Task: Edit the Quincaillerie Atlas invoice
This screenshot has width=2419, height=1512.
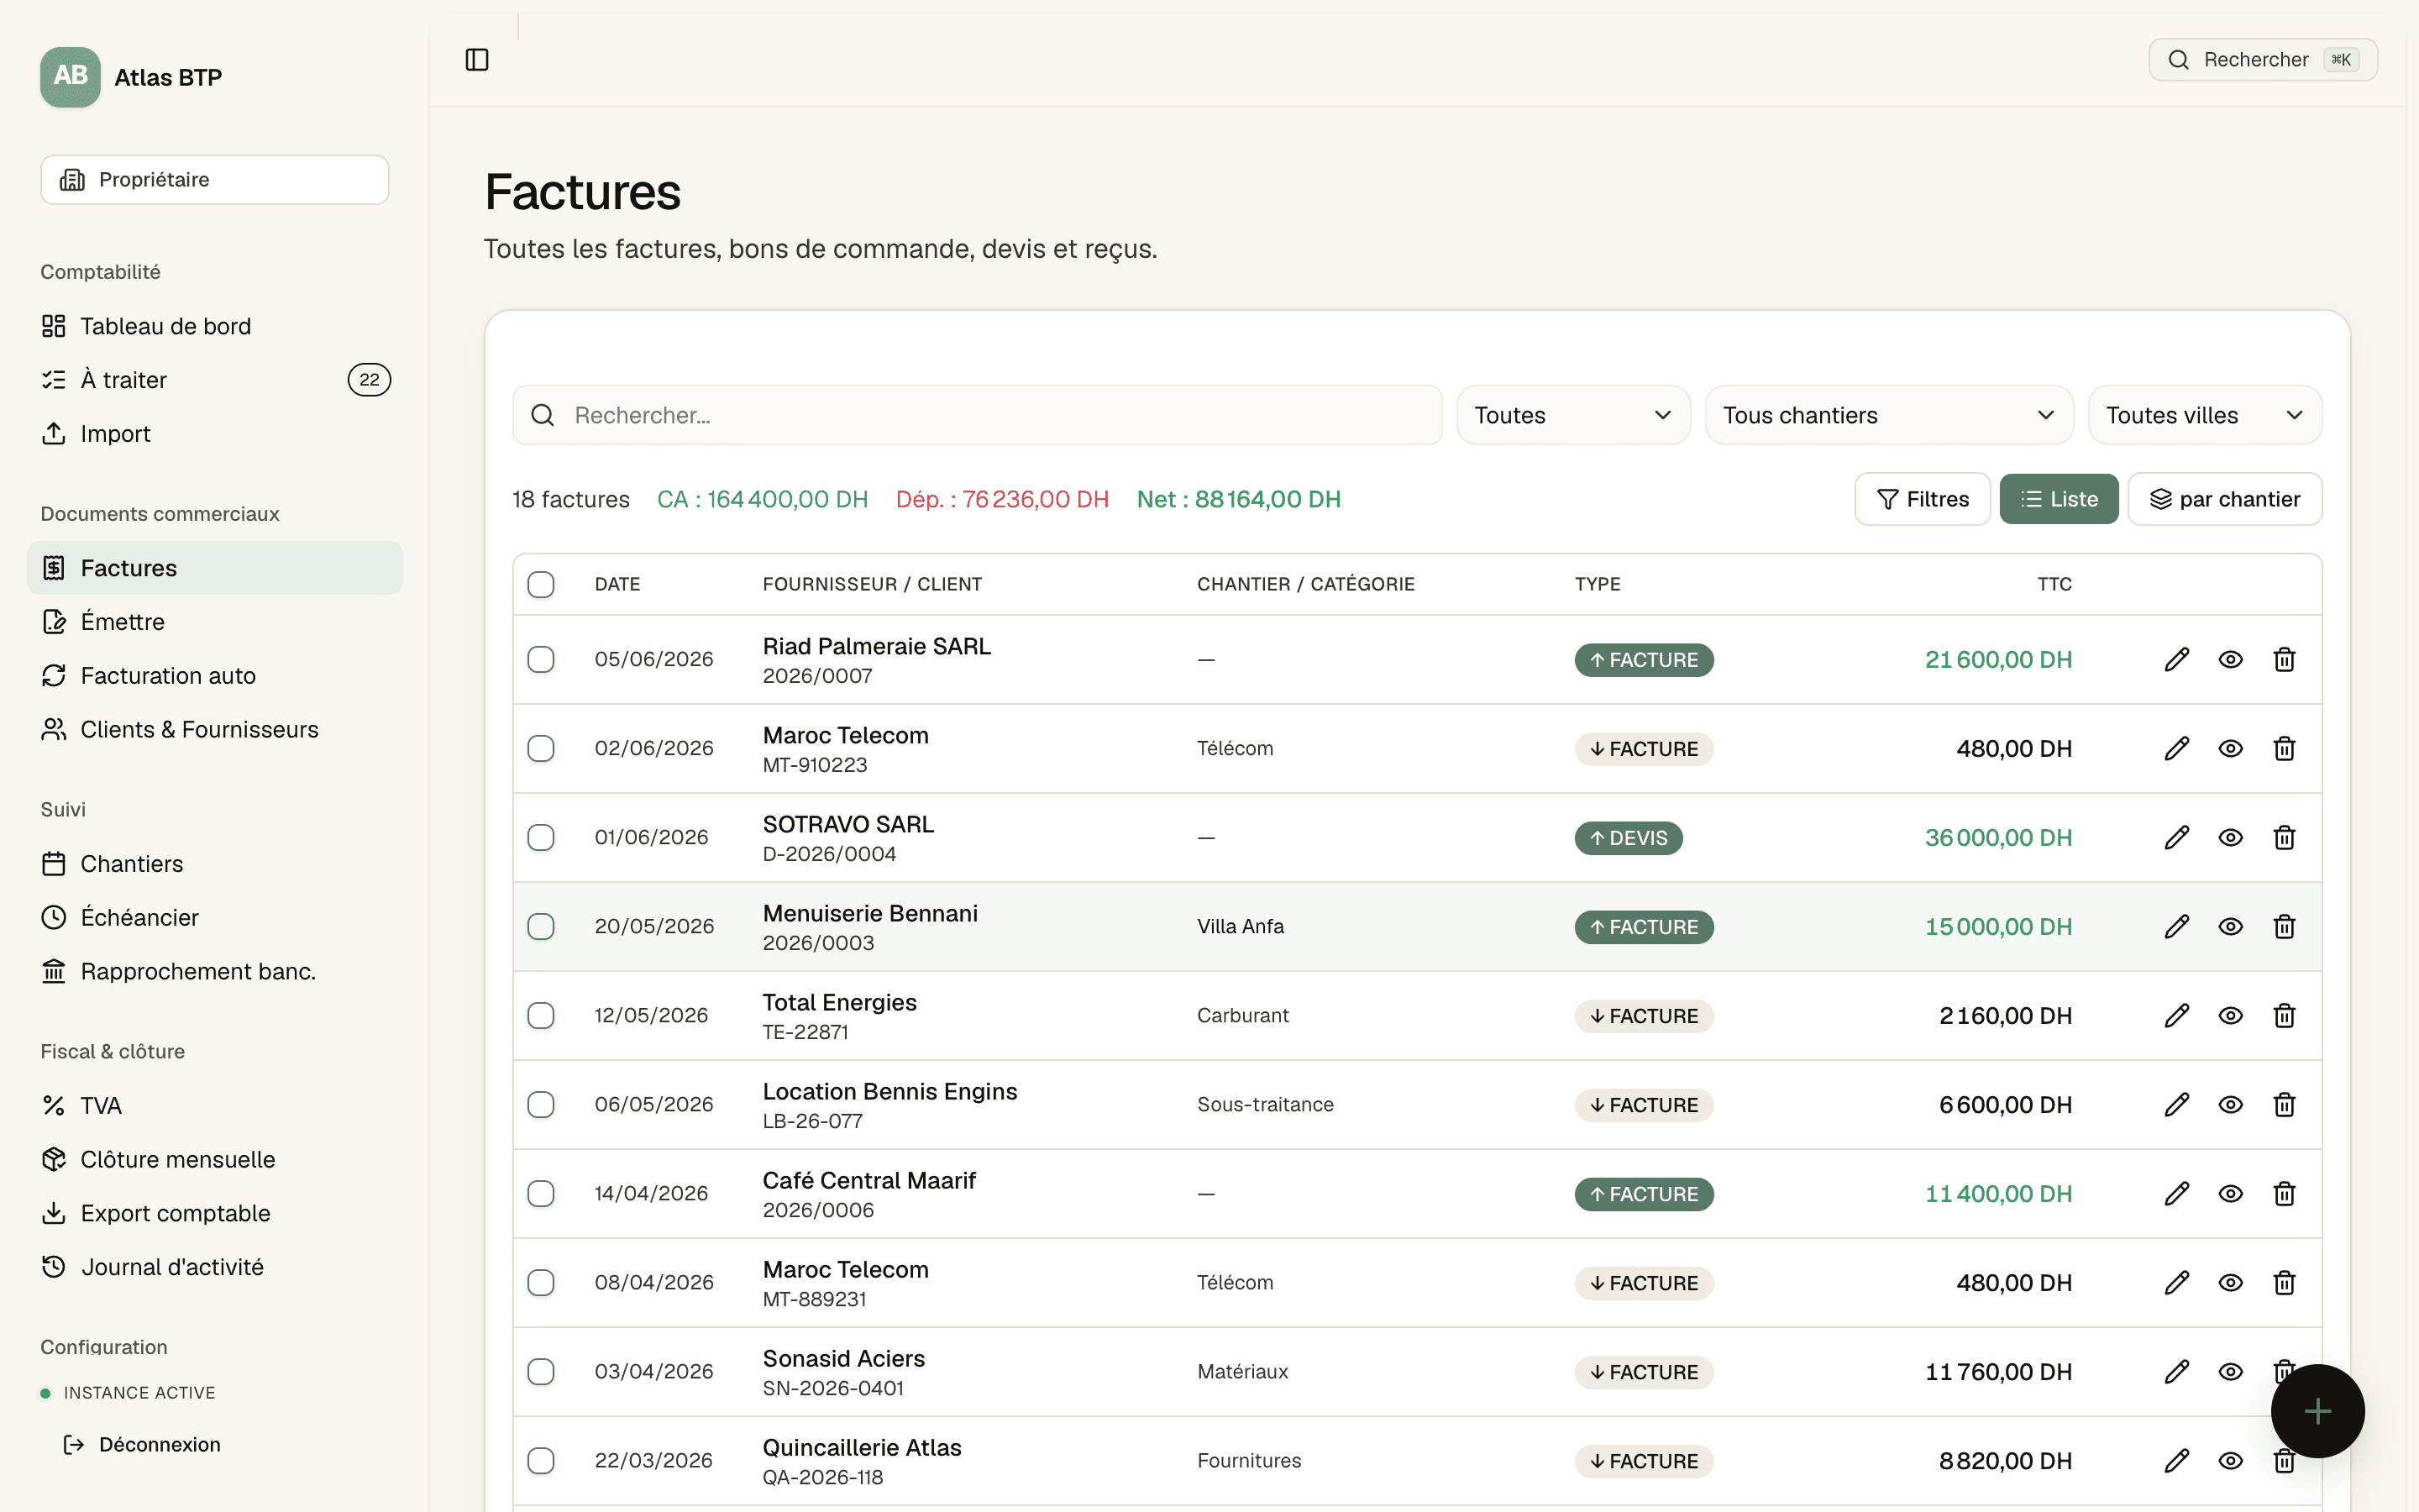Action: pos(2176,1460)
